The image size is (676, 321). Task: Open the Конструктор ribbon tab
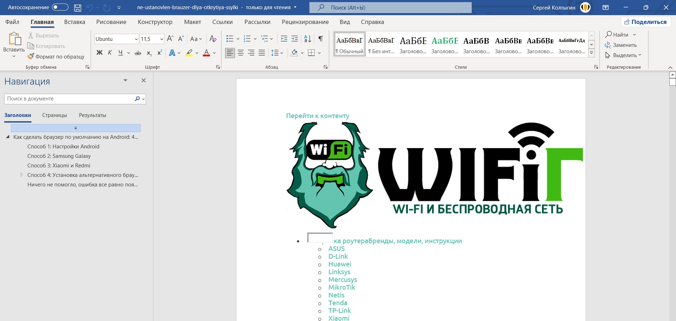coord(155,22)
